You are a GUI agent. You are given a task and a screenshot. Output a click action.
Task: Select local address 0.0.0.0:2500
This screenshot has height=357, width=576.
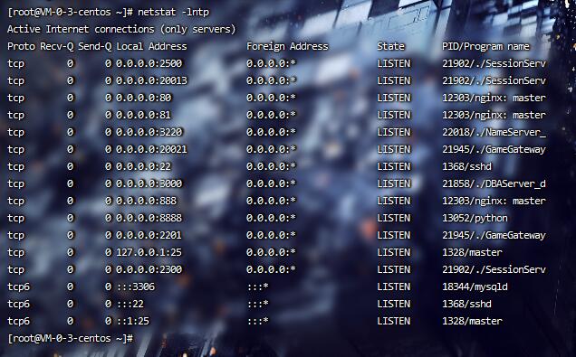[149, 63]
